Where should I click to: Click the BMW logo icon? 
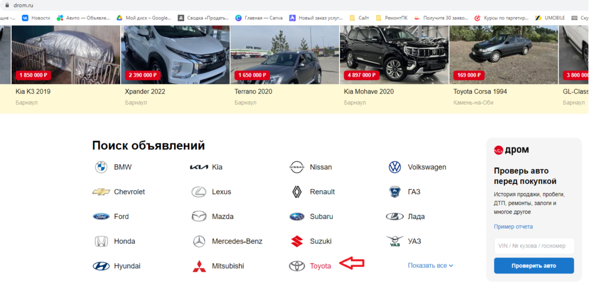click(x=101, y=167)
